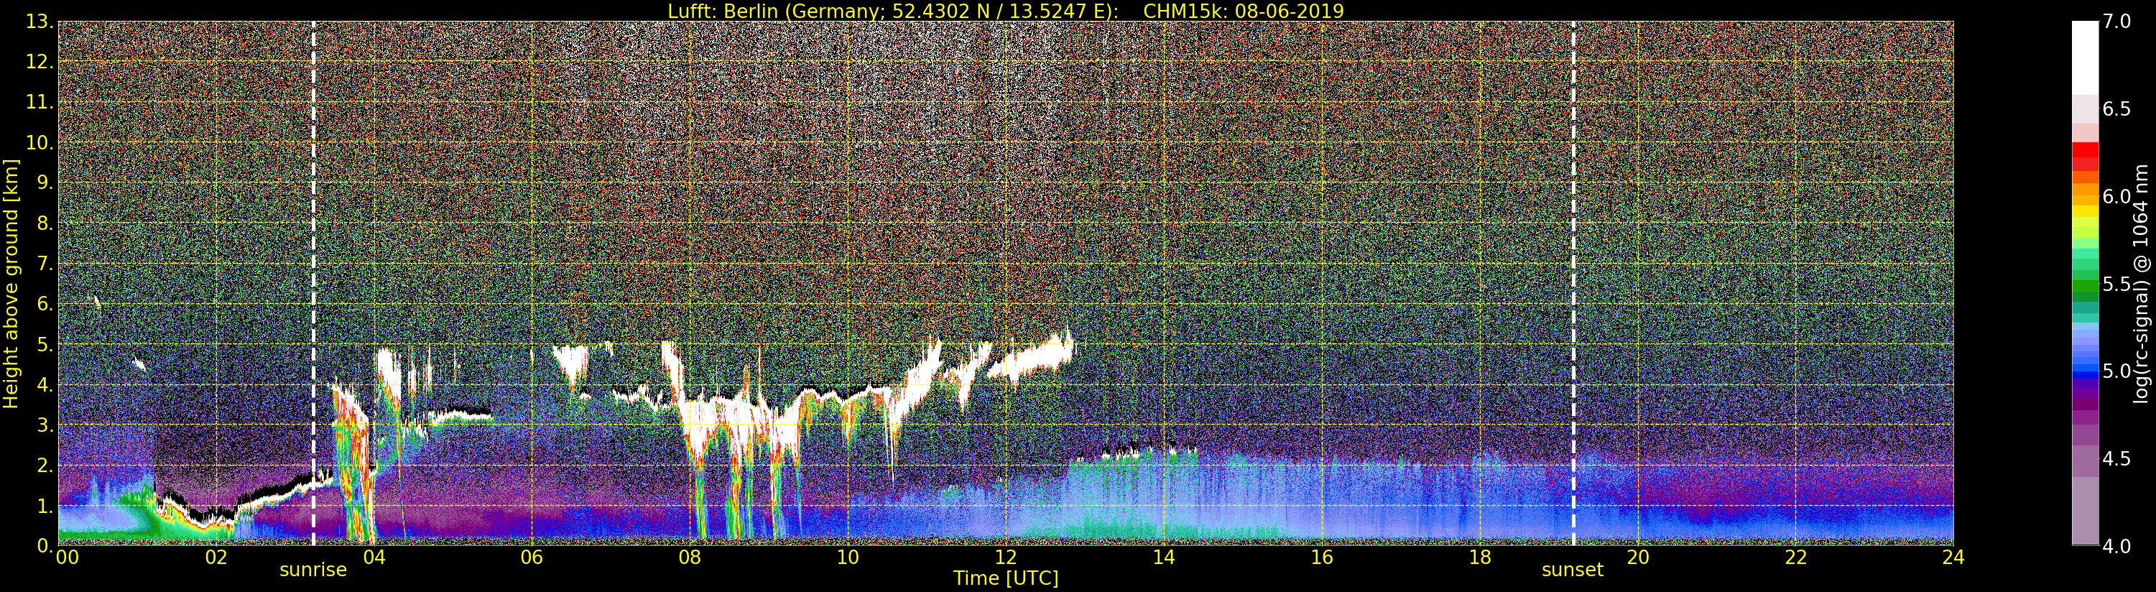Click the sunrise label below the axis
Image resolution: width=2156 pixels, height=592 pixels.
tap(313, 570)
